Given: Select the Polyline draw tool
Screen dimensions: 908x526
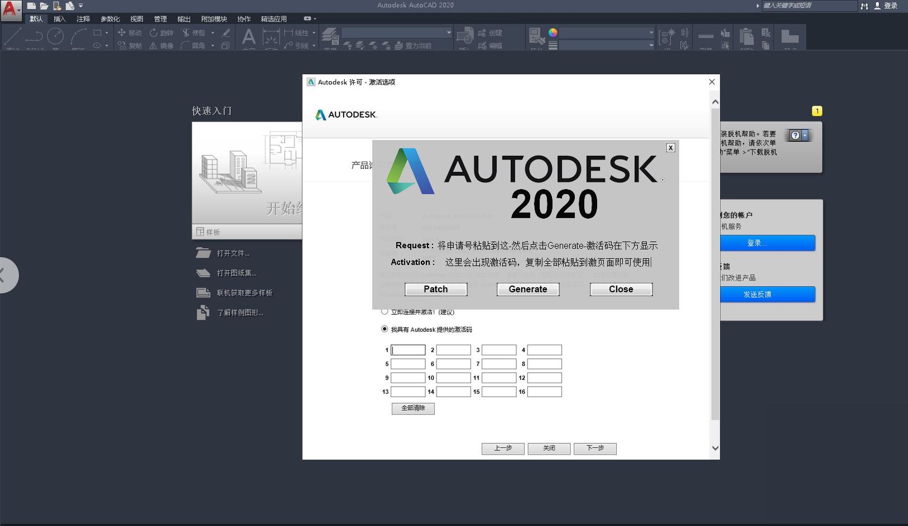Looking at the screenshot, I should click(x=34, y=37).
